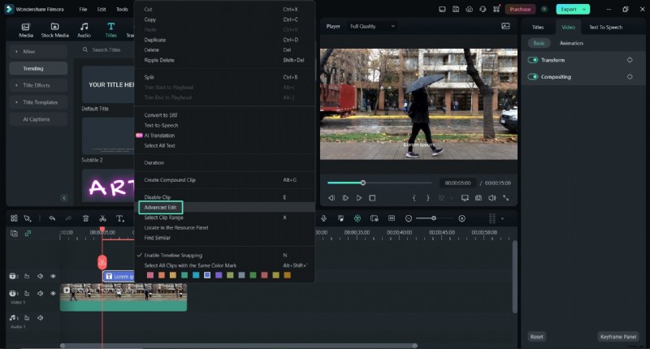
Task: Click the add track icon above track headers
Action: pos(14,233)
